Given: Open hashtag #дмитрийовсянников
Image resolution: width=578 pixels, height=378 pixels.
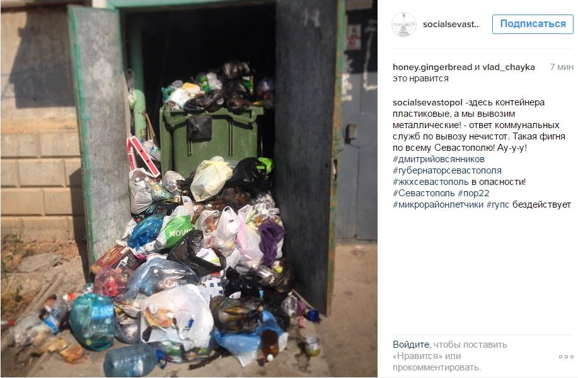Looking at the screenshot, I should coord(439,159).
